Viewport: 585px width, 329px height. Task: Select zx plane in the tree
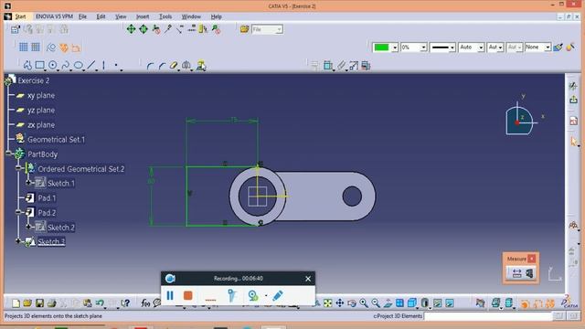41,125
